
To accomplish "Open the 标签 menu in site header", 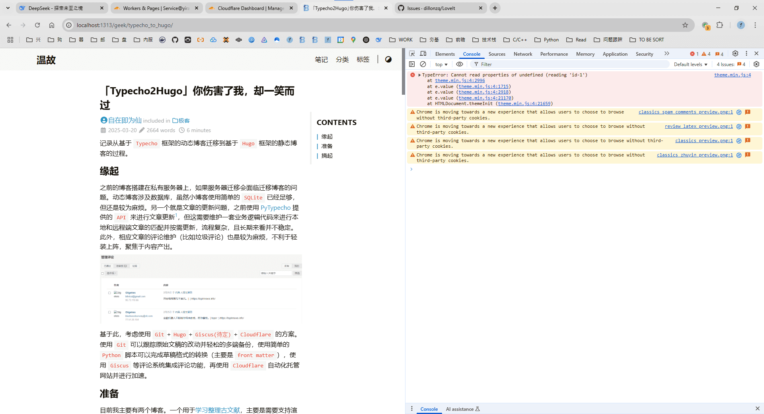I will point(363,59).
